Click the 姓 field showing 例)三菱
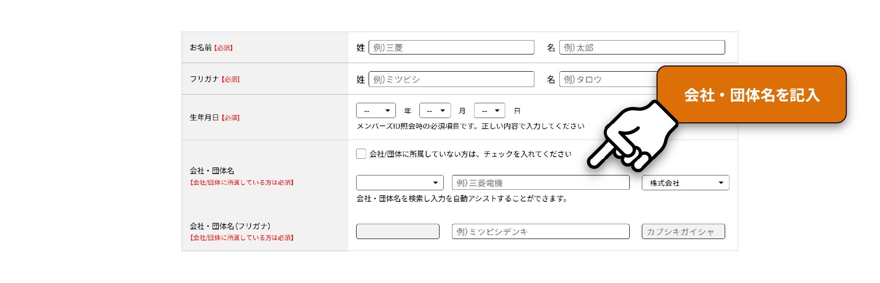Screen dimensions: 880x283 451,47
